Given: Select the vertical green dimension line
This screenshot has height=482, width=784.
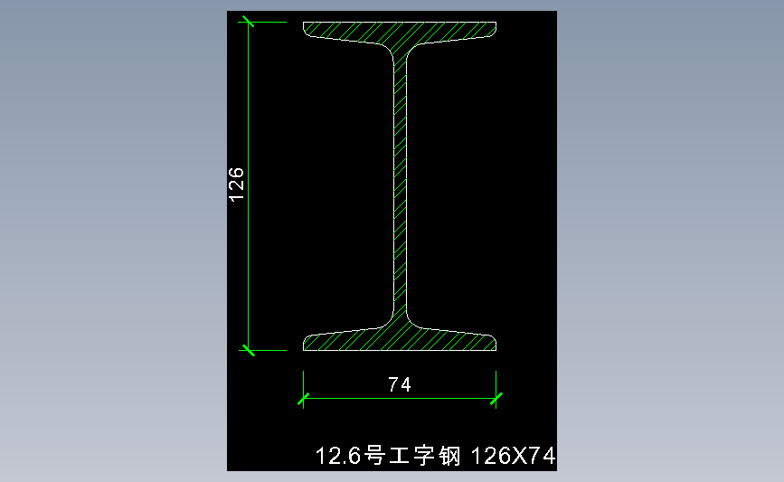Looking at the screenshot, I should tap(249, 186).
